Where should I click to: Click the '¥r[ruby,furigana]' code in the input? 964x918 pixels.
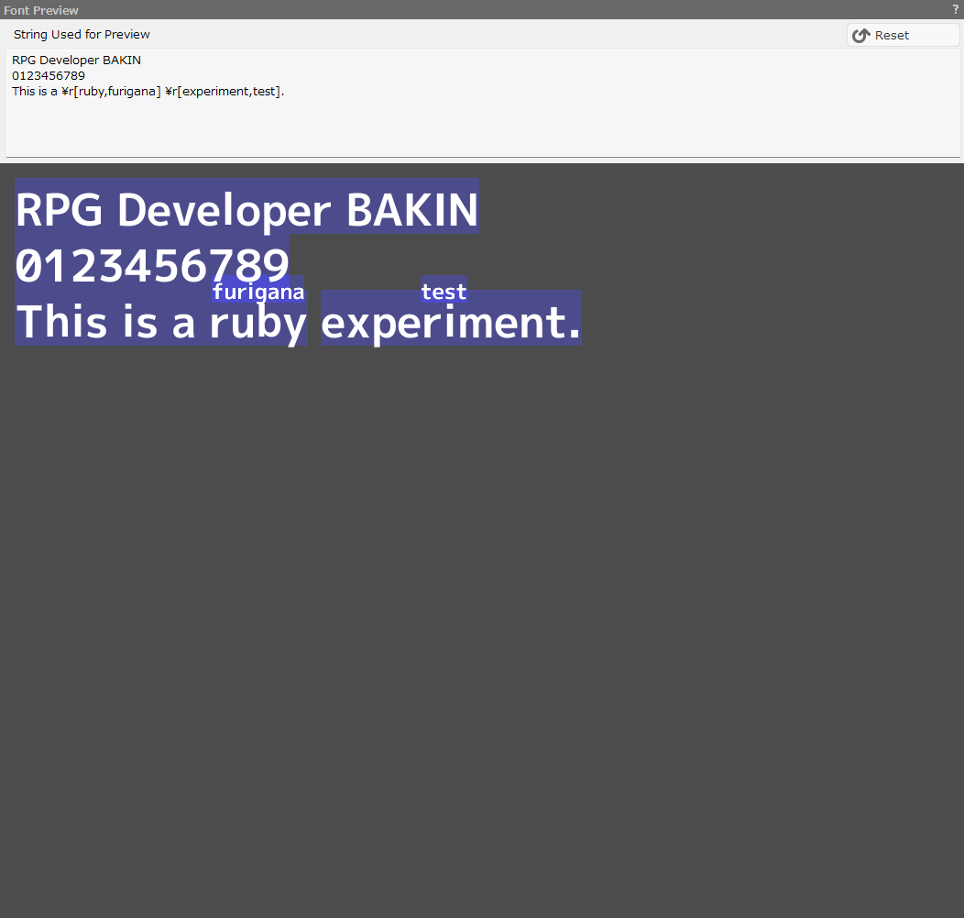pyautogui.click(x=111, y=92)
